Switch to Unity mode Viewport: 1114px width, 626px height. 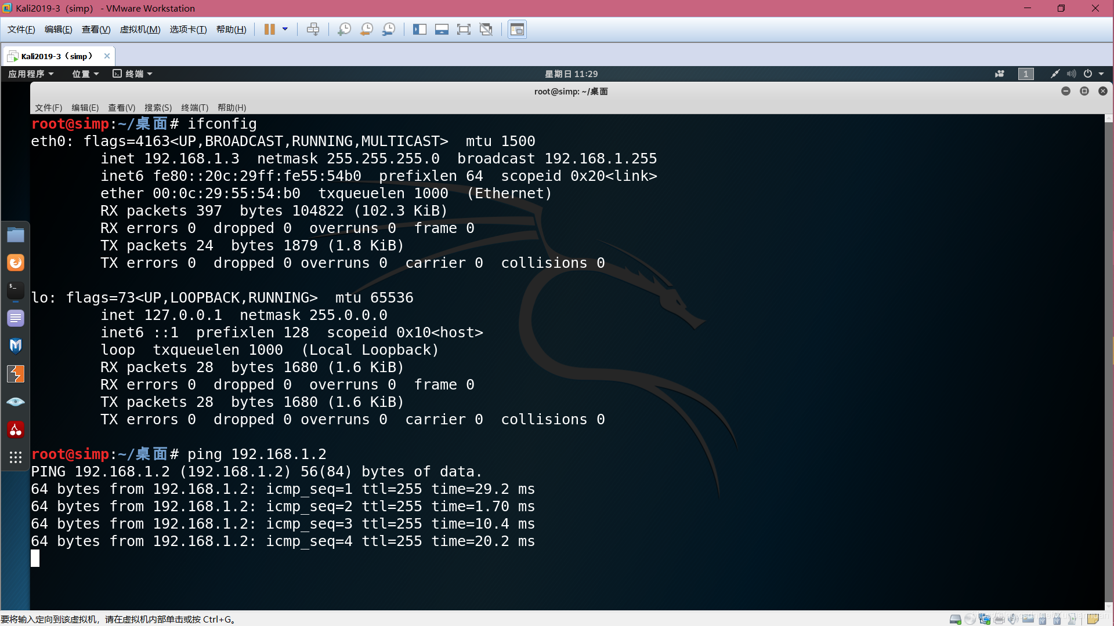pyautogui.click(x=486, y=30)
